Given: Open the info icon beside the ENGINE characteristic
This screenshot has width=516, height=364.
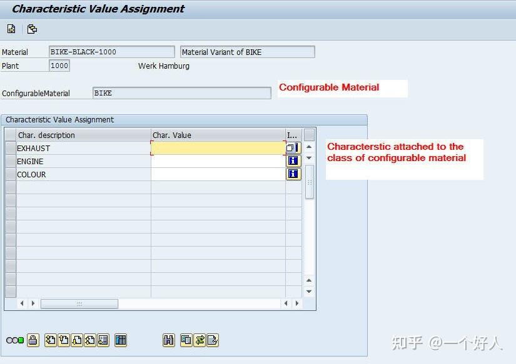Looking at the screenshot, I should (292, 161).
